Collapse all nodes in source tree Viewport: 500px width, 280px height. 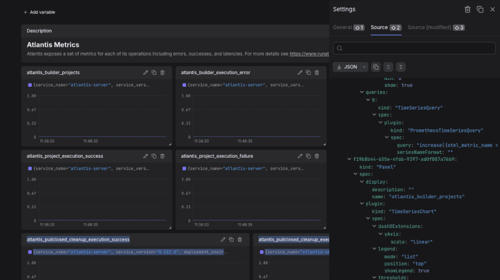pos(400,67)
